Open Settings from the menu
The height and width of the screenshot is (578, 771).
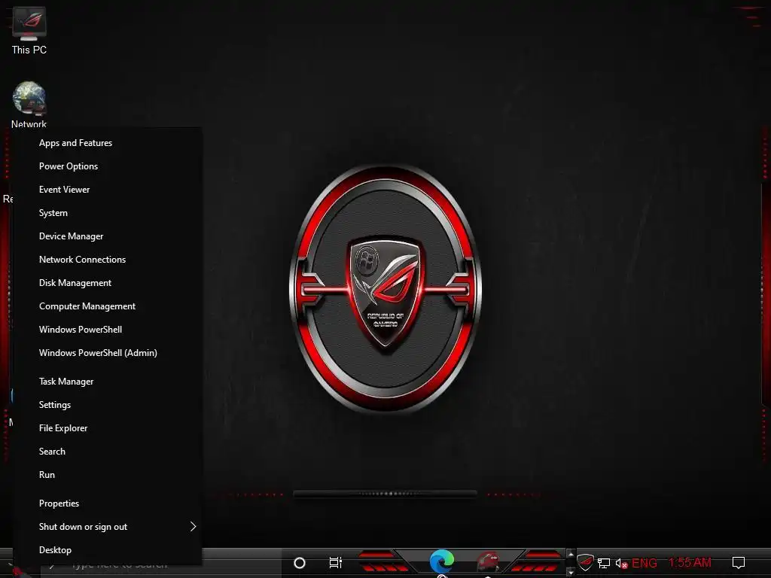click(x=108, y=405)
